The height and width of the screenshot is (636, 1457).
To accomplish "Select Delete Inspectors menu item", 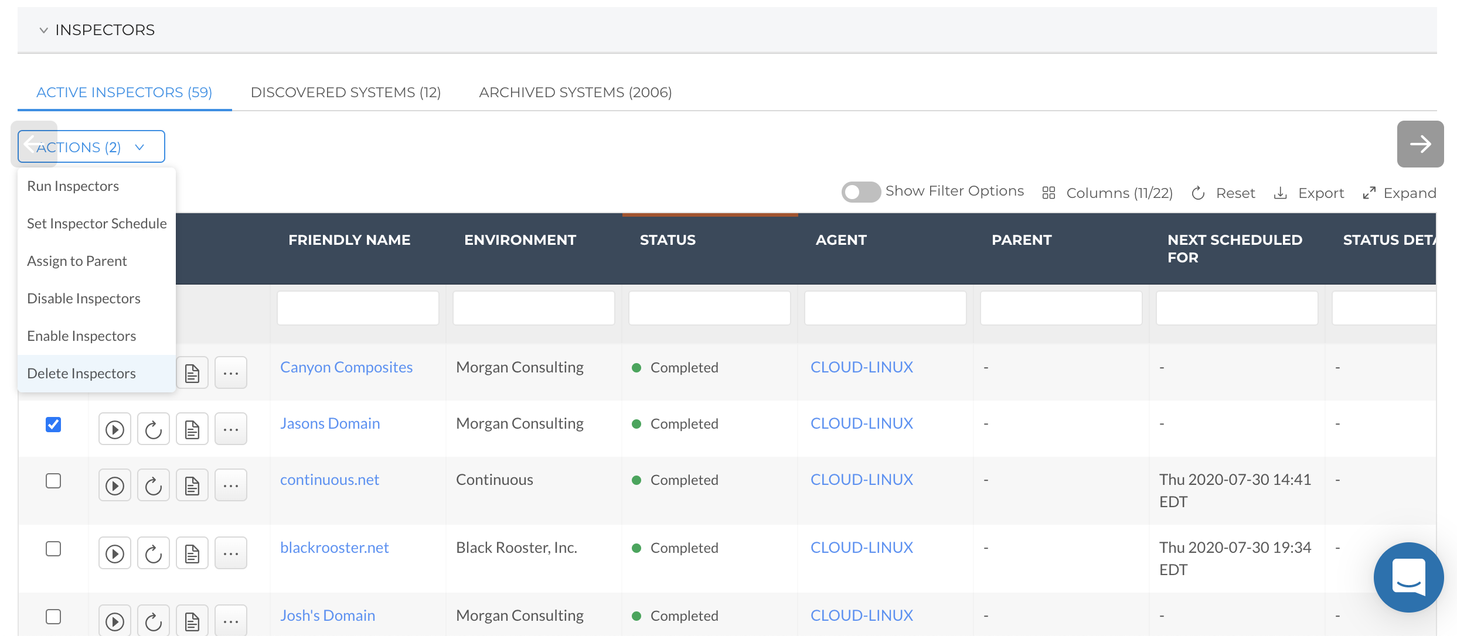I will [x=97, y=374].
